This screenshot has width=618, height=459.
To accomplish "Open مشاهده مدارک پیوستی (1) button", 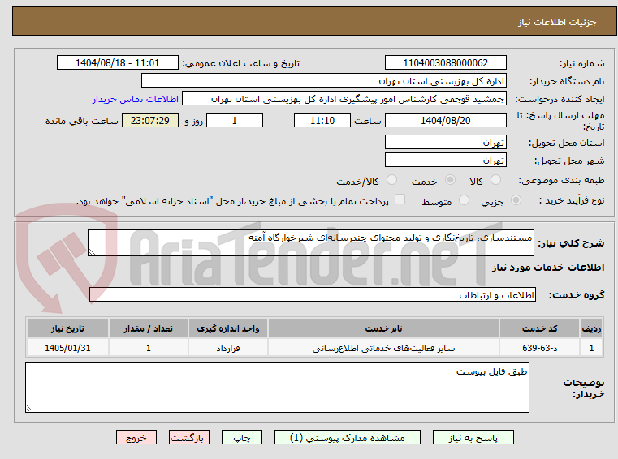I will 348,437.
